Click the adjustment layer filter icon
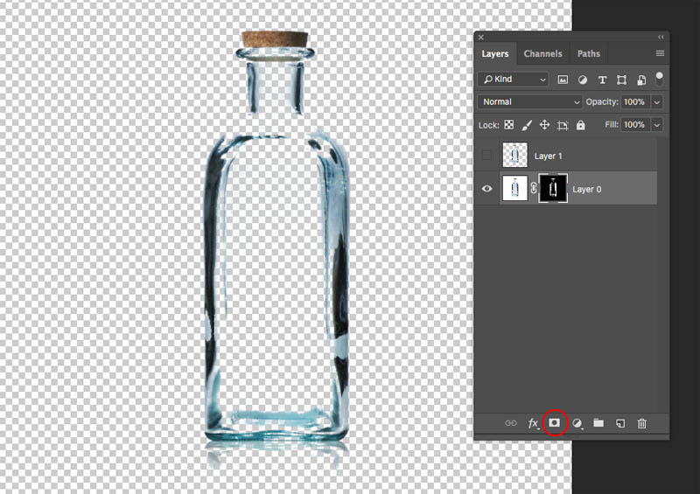 tap(582, 80)
